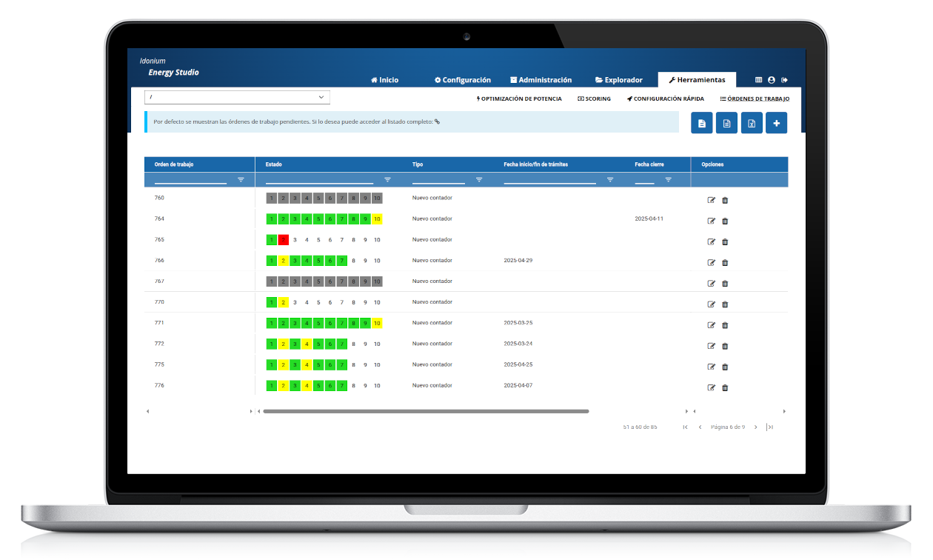Edit work order 776

tap(712, 387)
